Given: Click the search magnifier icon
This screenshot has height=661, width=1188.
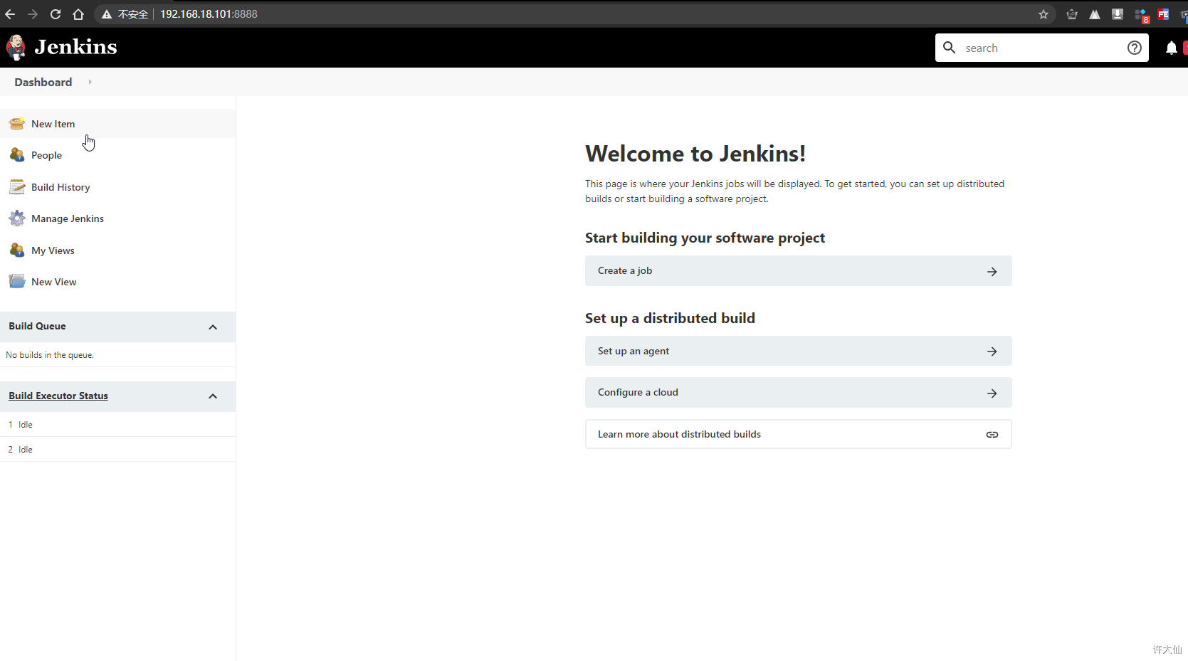Looking at the screenshot, I should click(x=949, y=48).
